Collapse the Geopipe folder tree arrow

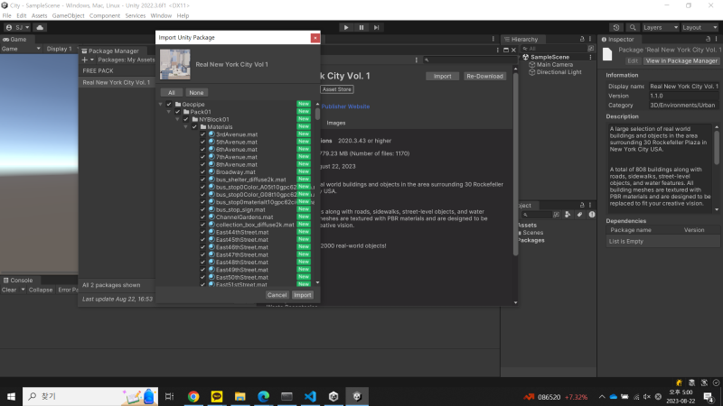[161, 105]
